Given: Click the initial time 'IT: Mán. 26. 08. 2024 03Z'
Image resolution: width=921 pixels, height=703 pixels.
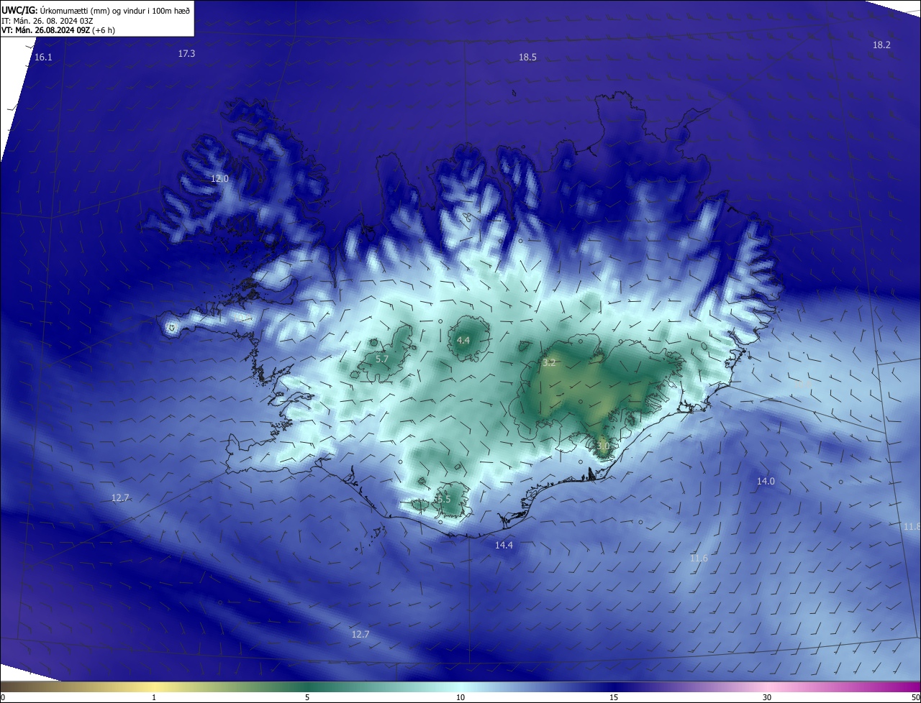Looking at the screenshot, I should pyautogui.click(x=47, y=21).
